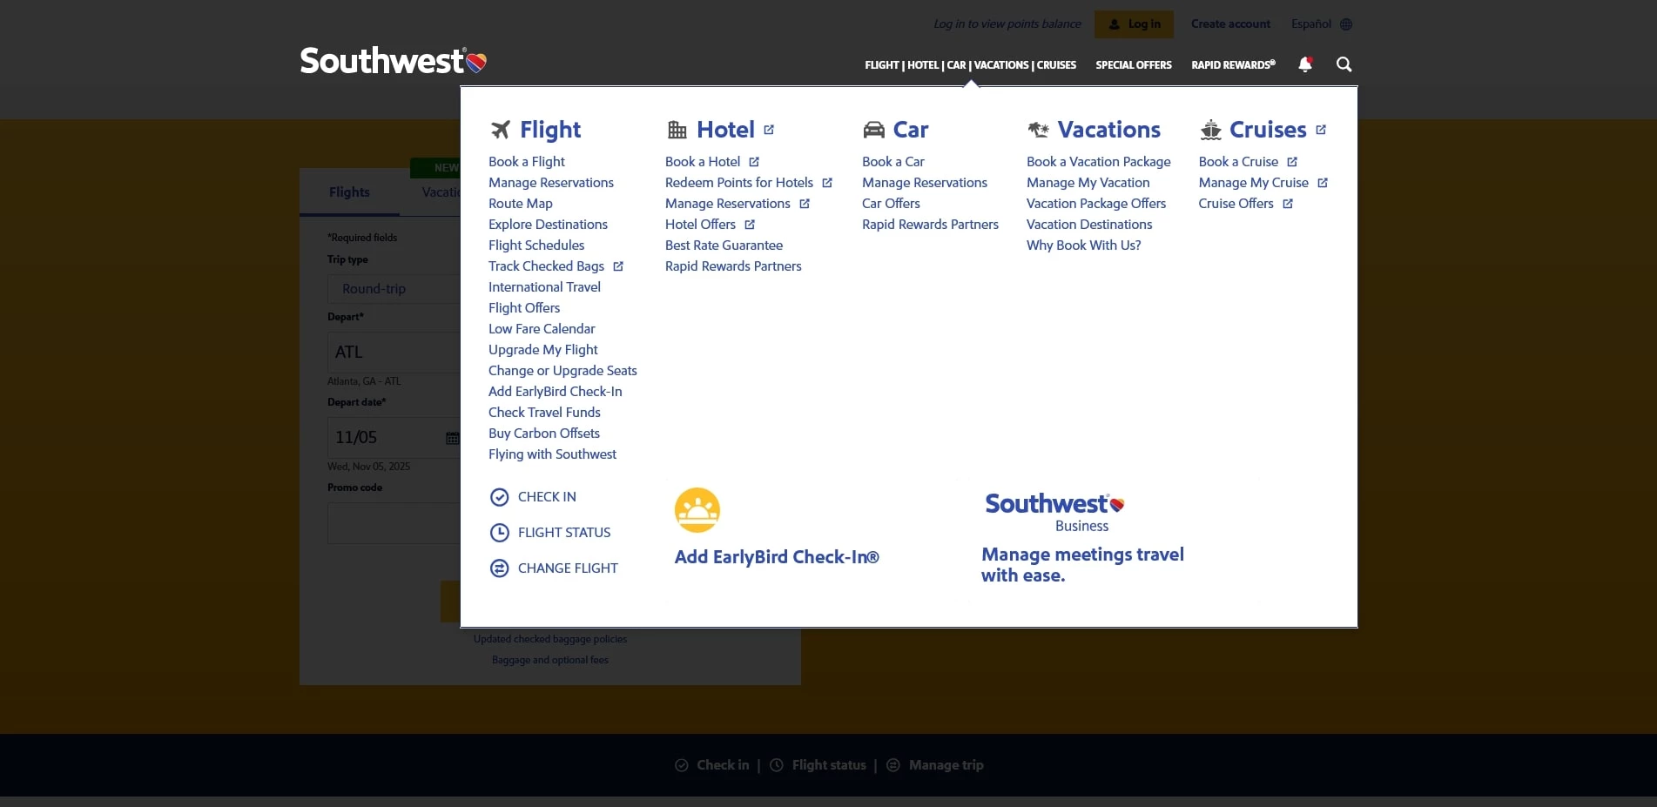
Task: Select the CHECK IN checkmark icon
Action: pyautogui.click(x=500, y=496)
